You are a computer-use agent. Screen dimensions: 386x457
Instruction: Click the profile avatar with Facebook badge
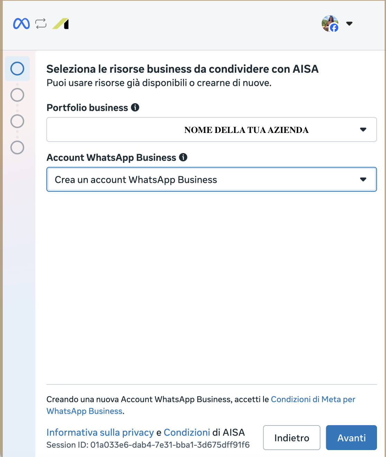[330, 24]
